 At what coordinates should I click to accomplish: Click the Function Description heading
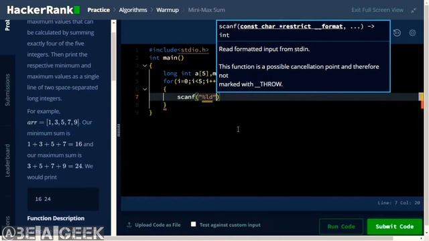[56, 218]
